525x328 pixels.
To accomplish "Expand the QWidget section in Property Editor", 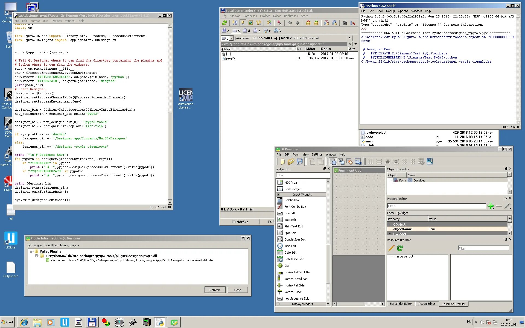I will coord(390,234).
